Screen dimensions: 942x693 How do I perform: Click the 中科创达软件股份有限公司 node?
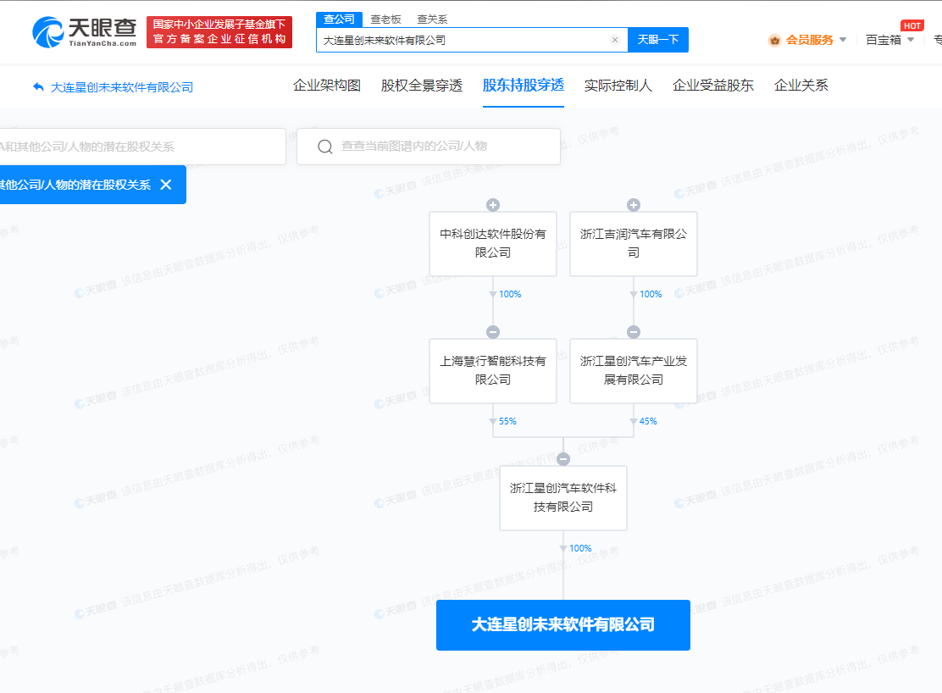[493, 243]
